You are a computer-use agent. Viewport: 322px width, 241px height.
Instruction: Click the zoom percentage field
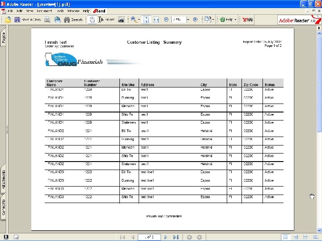click(x=178, y=20)
